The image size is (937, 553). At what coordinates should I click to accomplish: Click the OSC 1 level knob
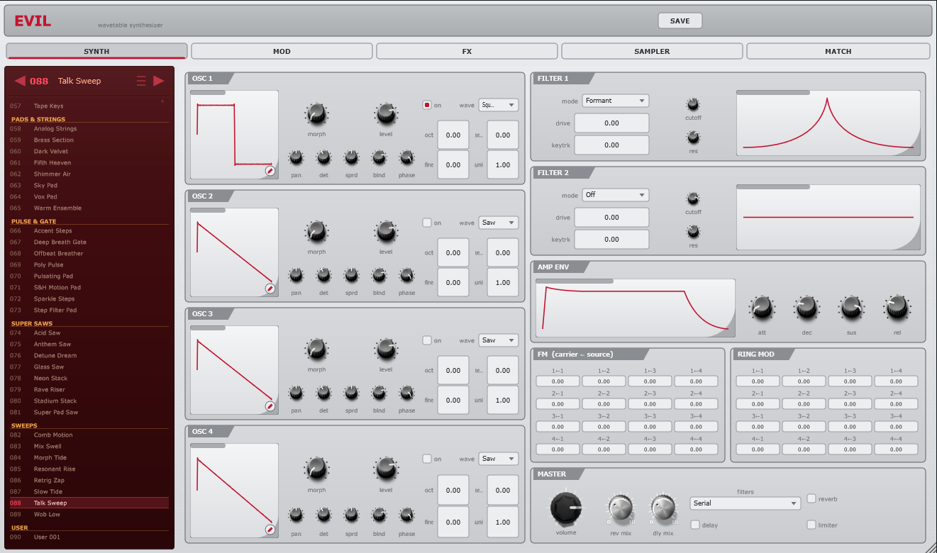point(386,113)
